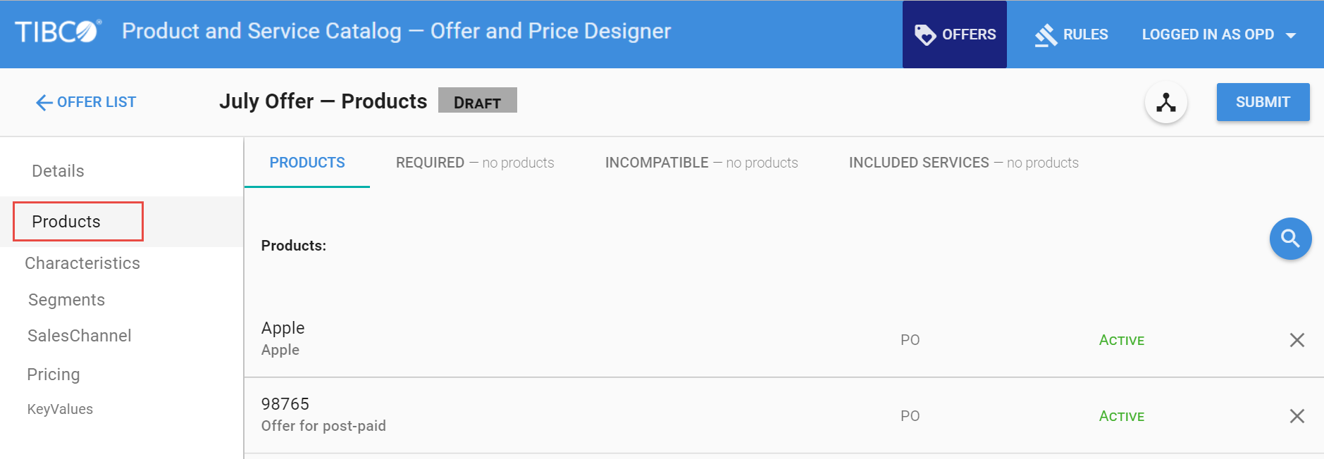This screenshot has height=459, width=1324.
Task: Remove the 98765 product row
Action: tap(1297, 416)
